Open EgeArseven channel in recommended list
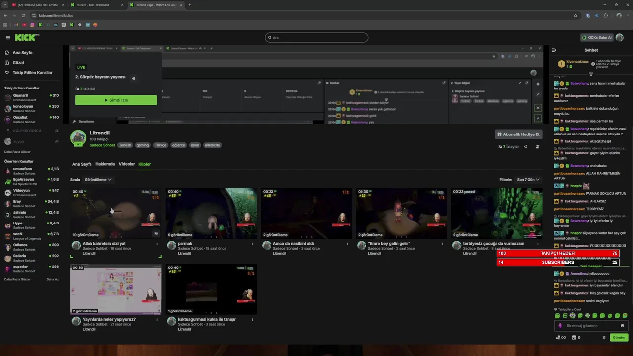 click(32, 181)
